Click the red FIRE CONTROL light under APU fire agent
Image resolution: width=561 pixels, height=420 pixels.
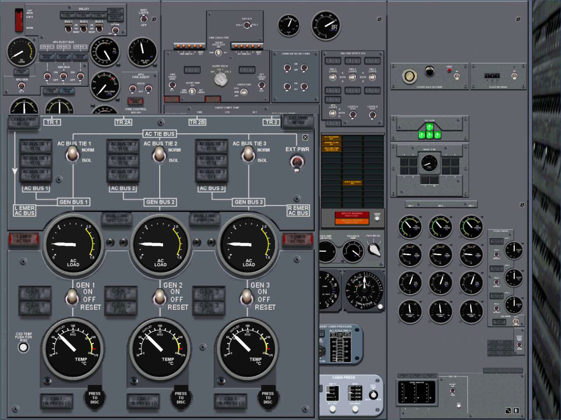tap(135, 101)
